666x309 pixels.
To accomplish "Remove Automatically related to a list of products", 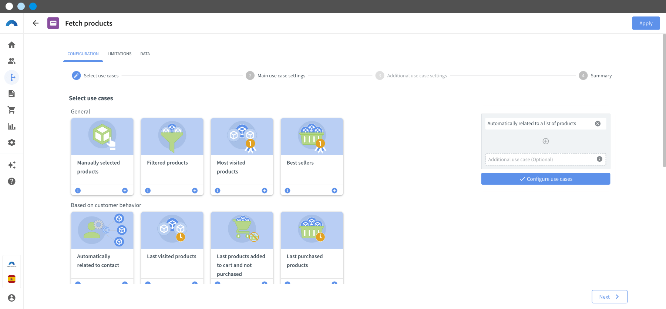I will point(598,124).
